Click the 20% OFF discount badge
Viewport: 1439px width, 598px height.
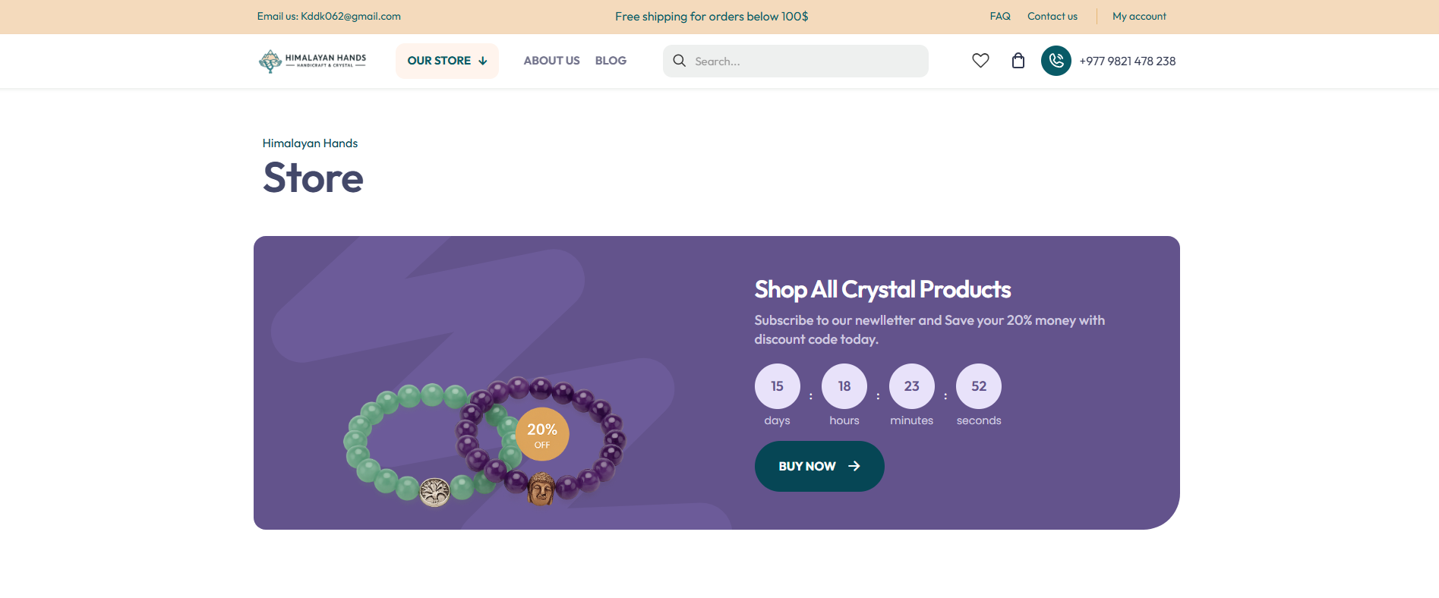tap(542, 434)
